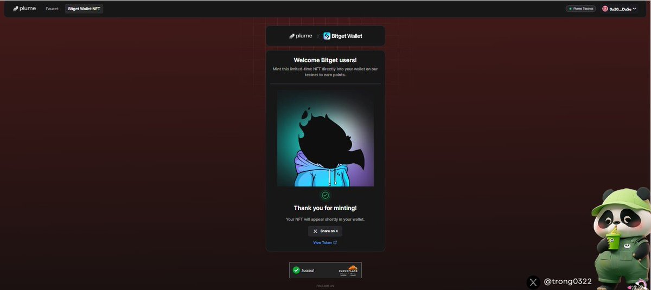Open the Faucet page
The image size is (651, 290).
click(x=52, y=9)
